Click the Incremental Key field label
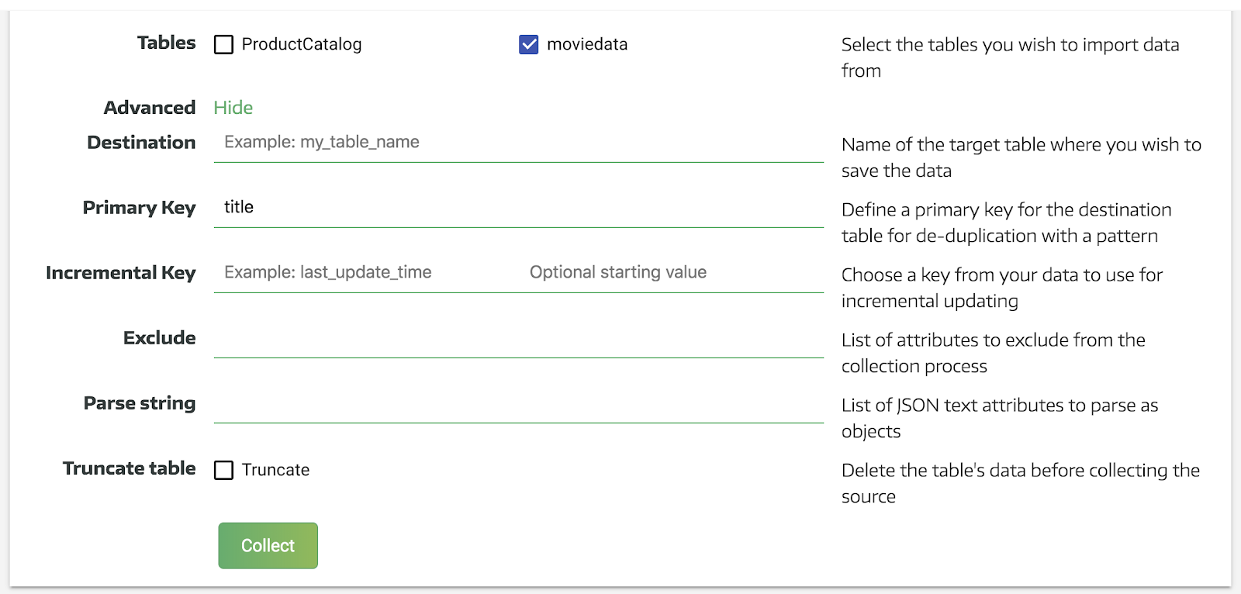The height and width of the screenshot is (594, 1241). pos(121,273)
